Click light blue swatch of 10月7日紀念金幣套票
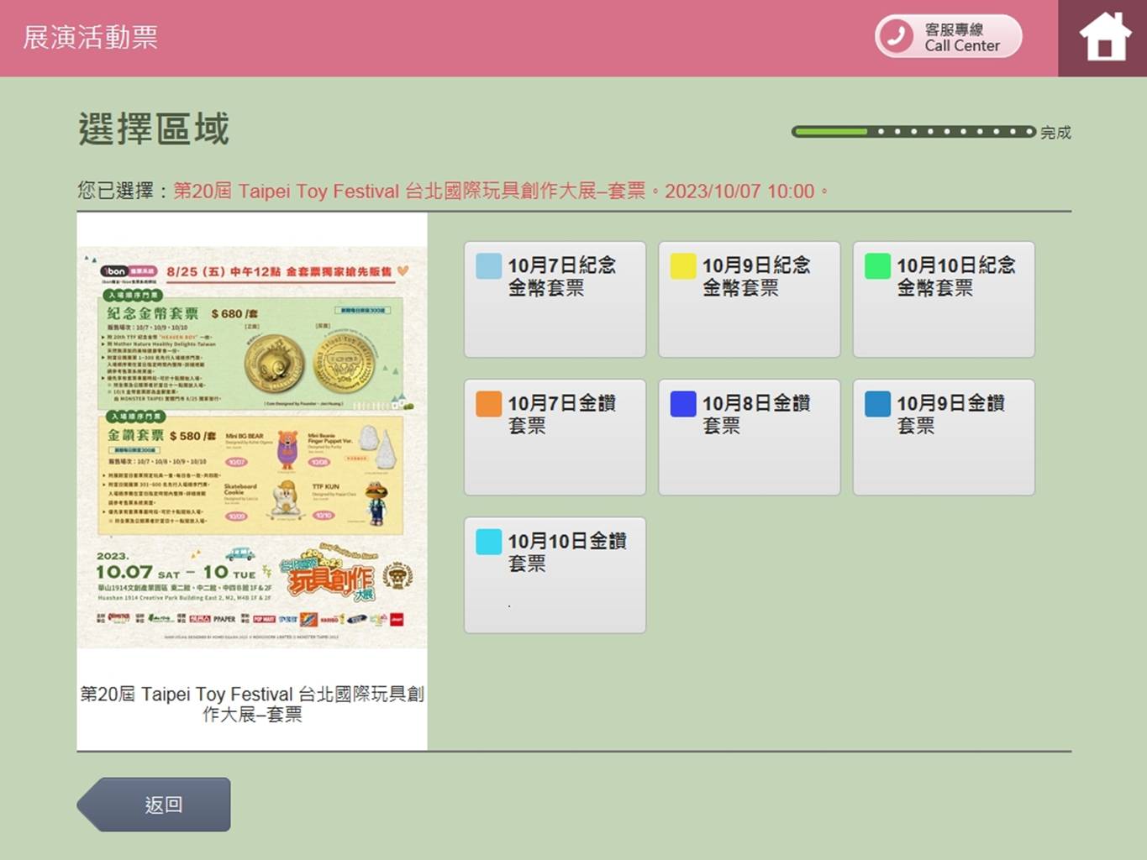 pyautogui.click(x=489, y=266)
